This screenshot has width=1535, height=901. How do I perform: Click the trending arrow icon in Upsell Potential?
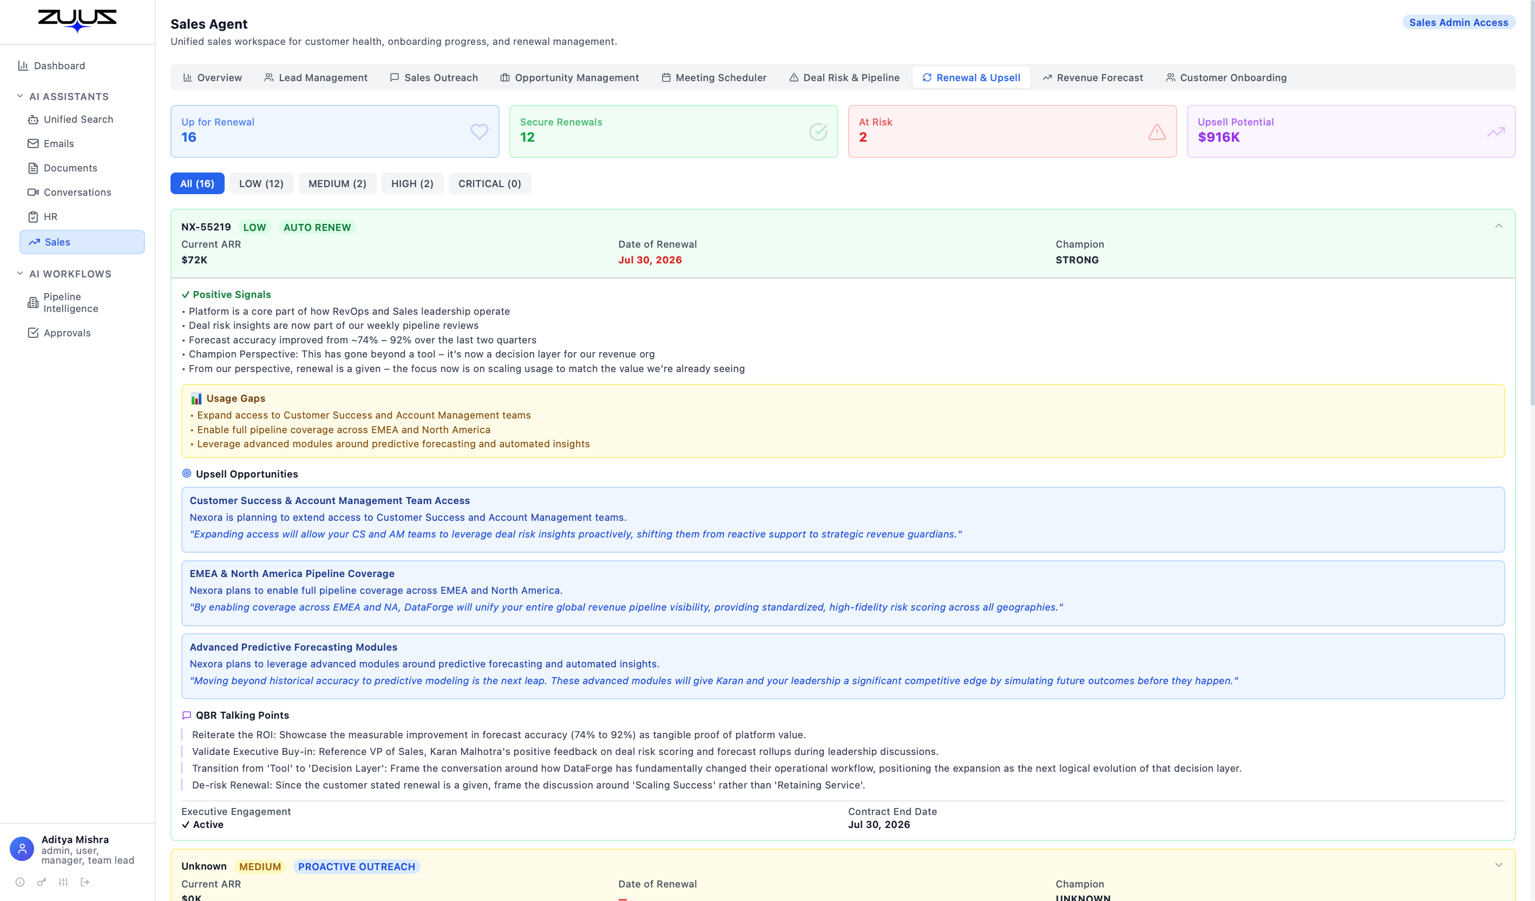[1495, 131]
